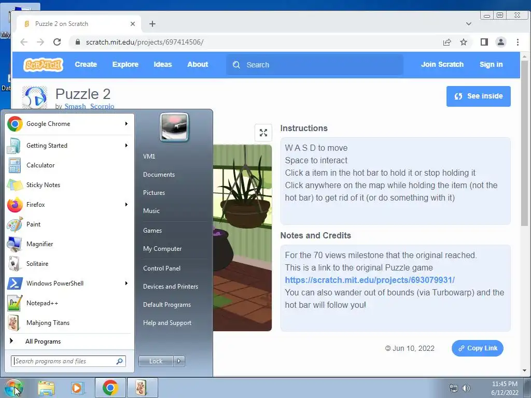The height and width of the screenshot is (398, 531).
Task: Start Magnifier from Start menu
Action: coord(69,244)
